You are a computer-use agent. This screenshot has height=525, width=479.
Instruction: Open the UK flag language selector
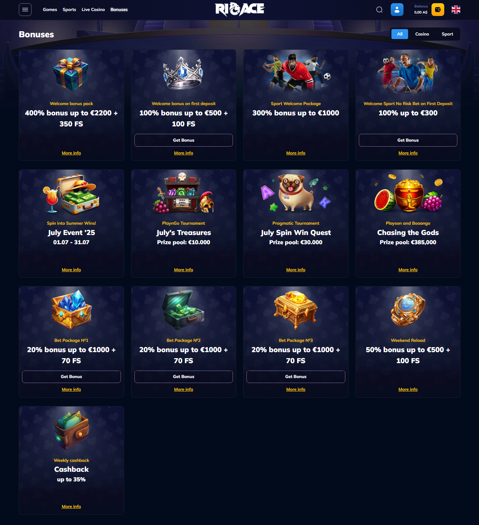point(456,10)
